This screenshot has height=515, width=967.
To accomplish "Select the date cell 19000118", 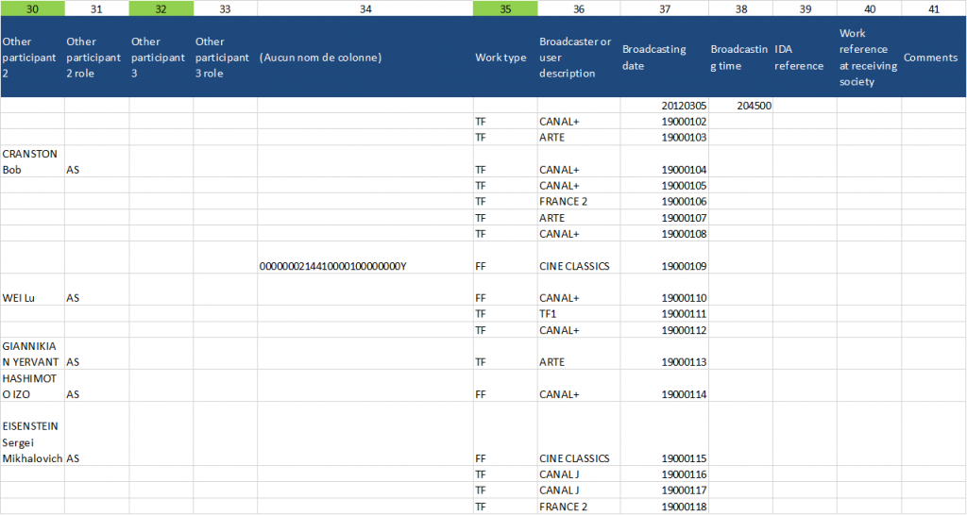I will click(664, 507).
